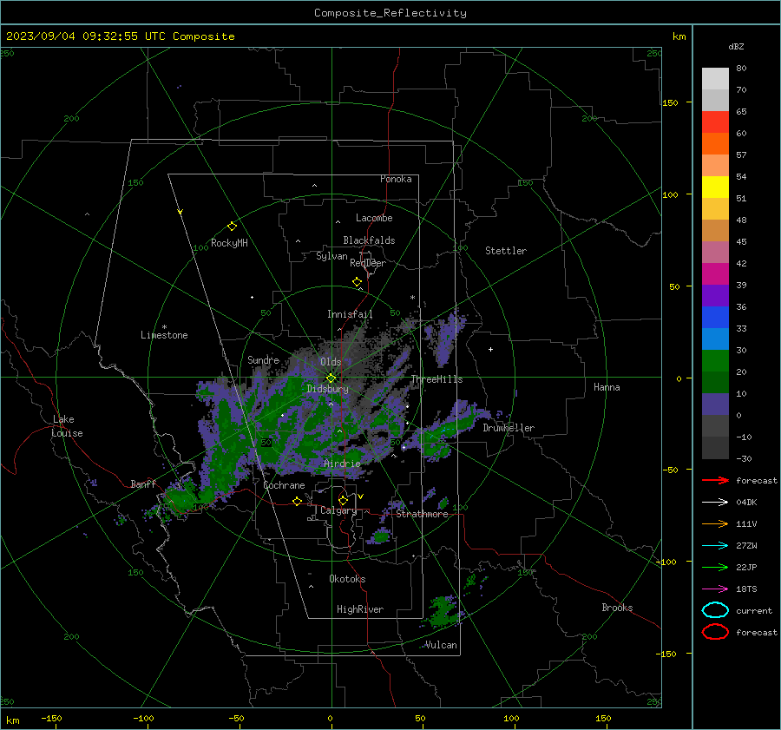Viewport: 781px width, 730px height.
Task: Click the -150 tick on bottom axis
Action: point(51,718)
